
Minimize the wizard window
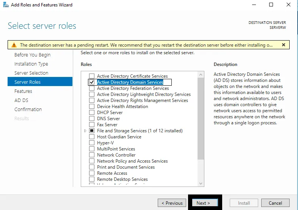pos(254,5)
